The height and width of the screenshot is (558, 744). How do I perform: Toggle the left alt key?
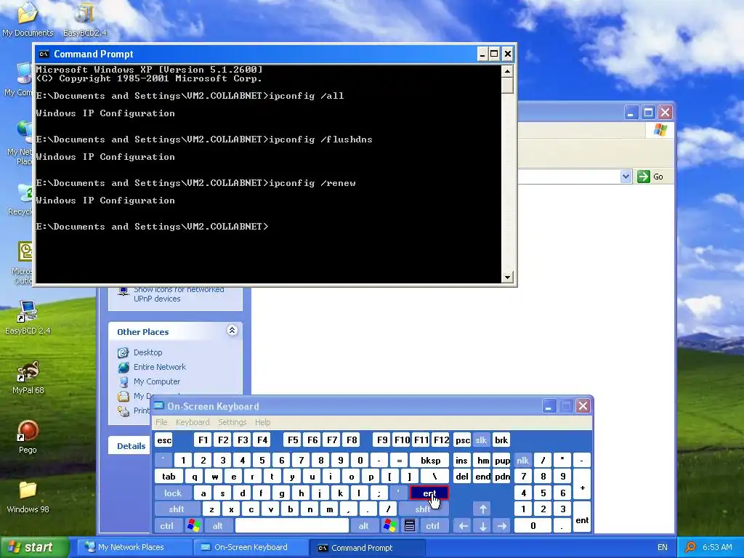coord(217,526)
